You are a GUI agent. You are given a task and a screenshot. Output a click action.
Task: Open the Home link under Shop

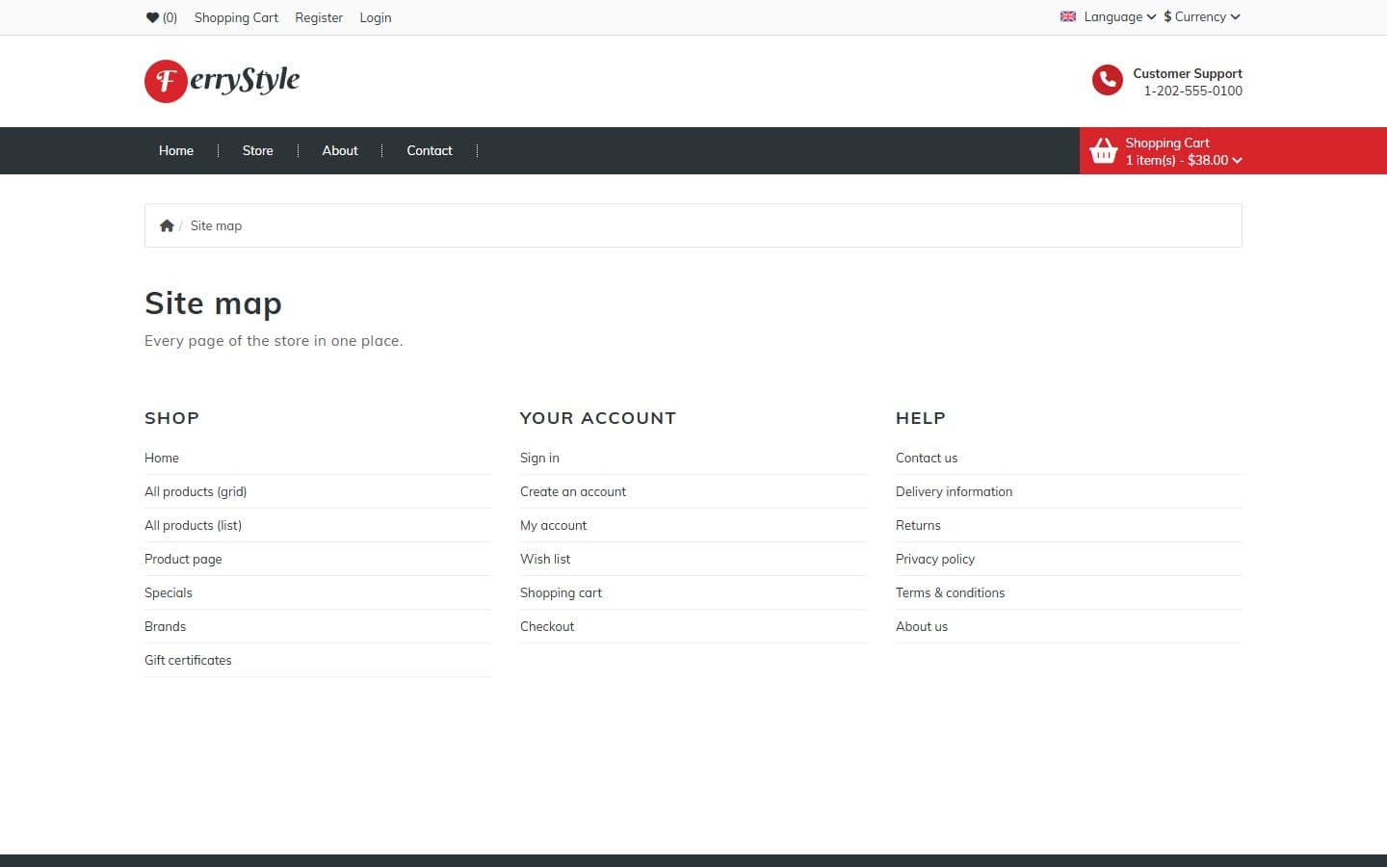tap(162, 458)
